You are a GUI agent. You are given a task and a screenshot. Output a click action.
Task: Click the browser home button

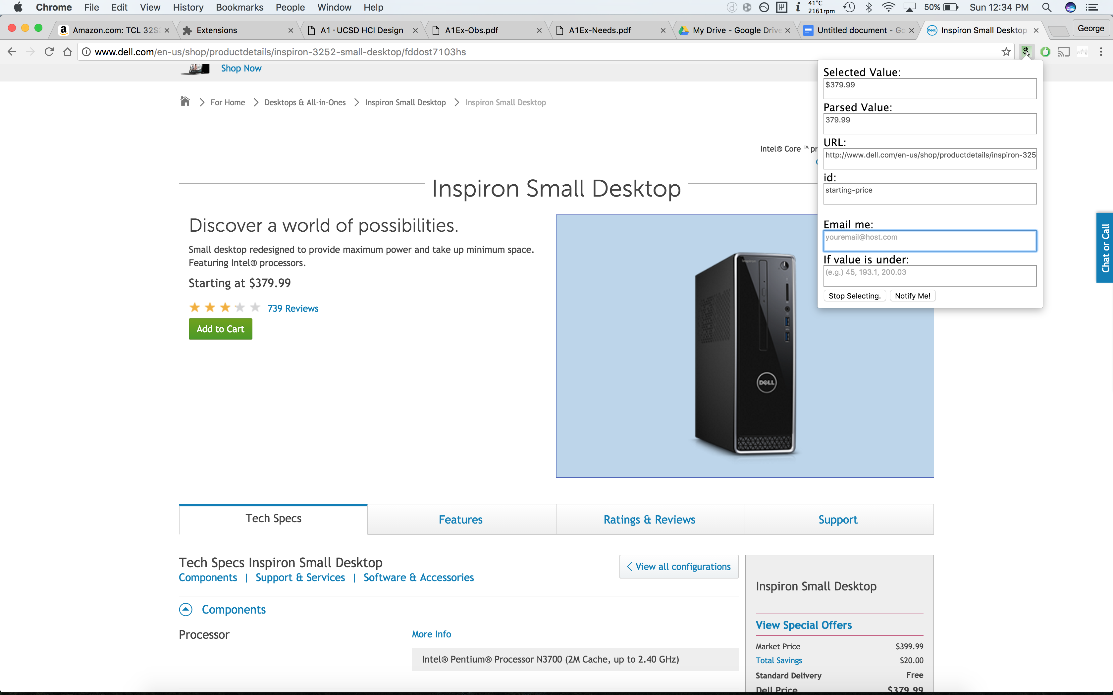(x=68, y=52)
